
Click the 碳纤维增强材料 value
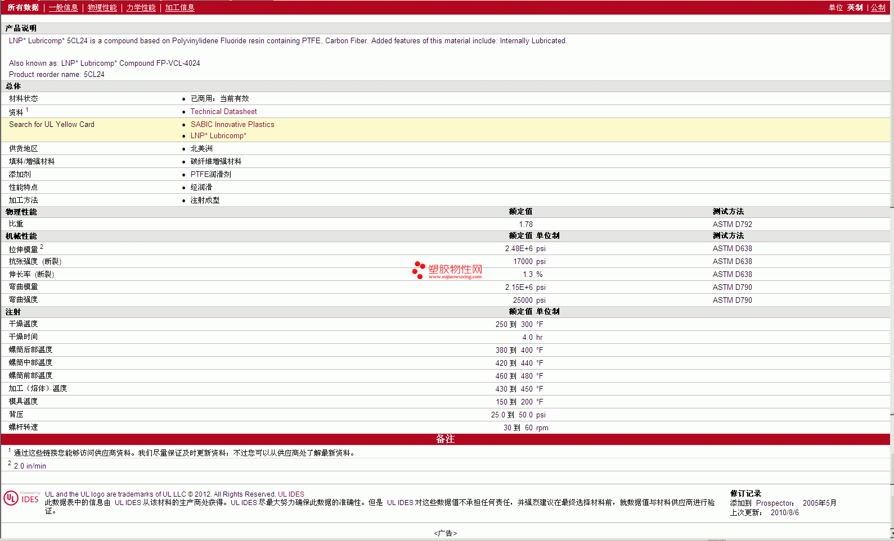pyautogui.click(x=216, y=162)
